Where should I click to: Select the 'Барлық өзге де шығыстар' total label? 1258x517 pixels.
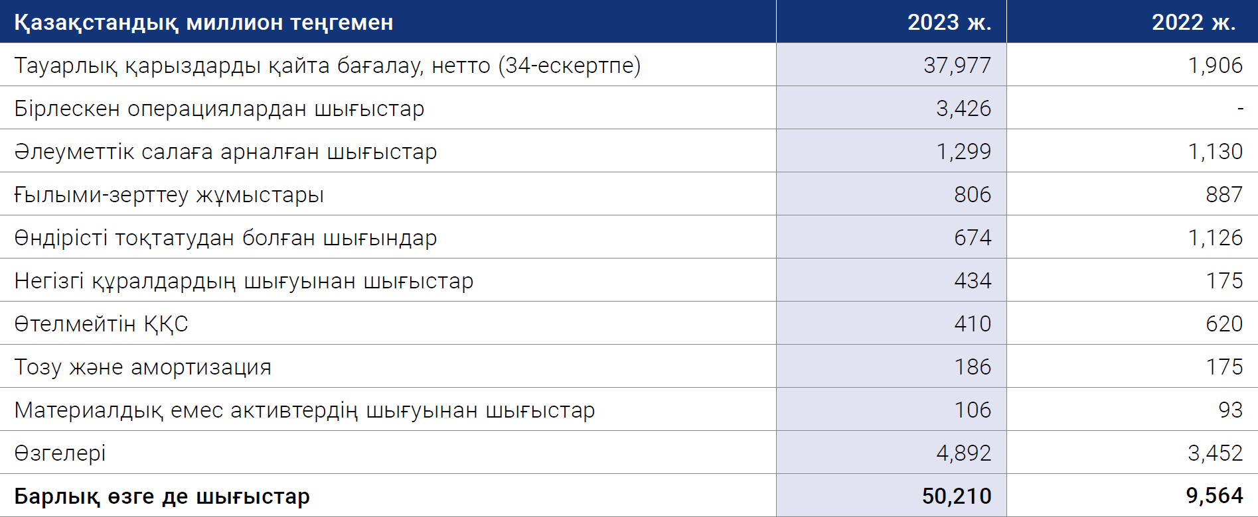point(162,496)
